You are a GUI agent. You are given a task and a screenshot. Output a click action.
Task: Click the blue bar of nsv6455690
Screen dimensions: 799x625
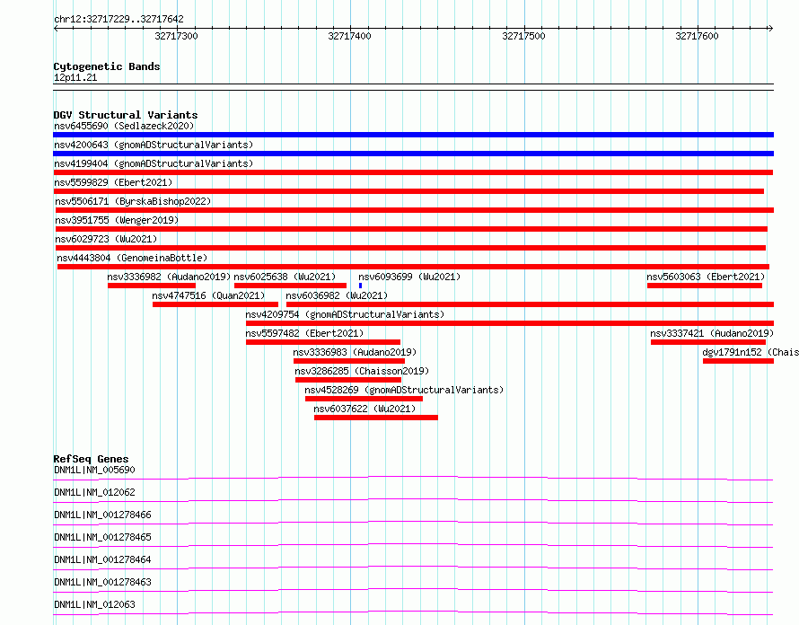tap(413, 135)
